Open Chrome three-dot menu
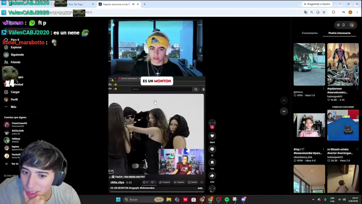The width and height of the screenshot is (362, 204). (357, 12)
